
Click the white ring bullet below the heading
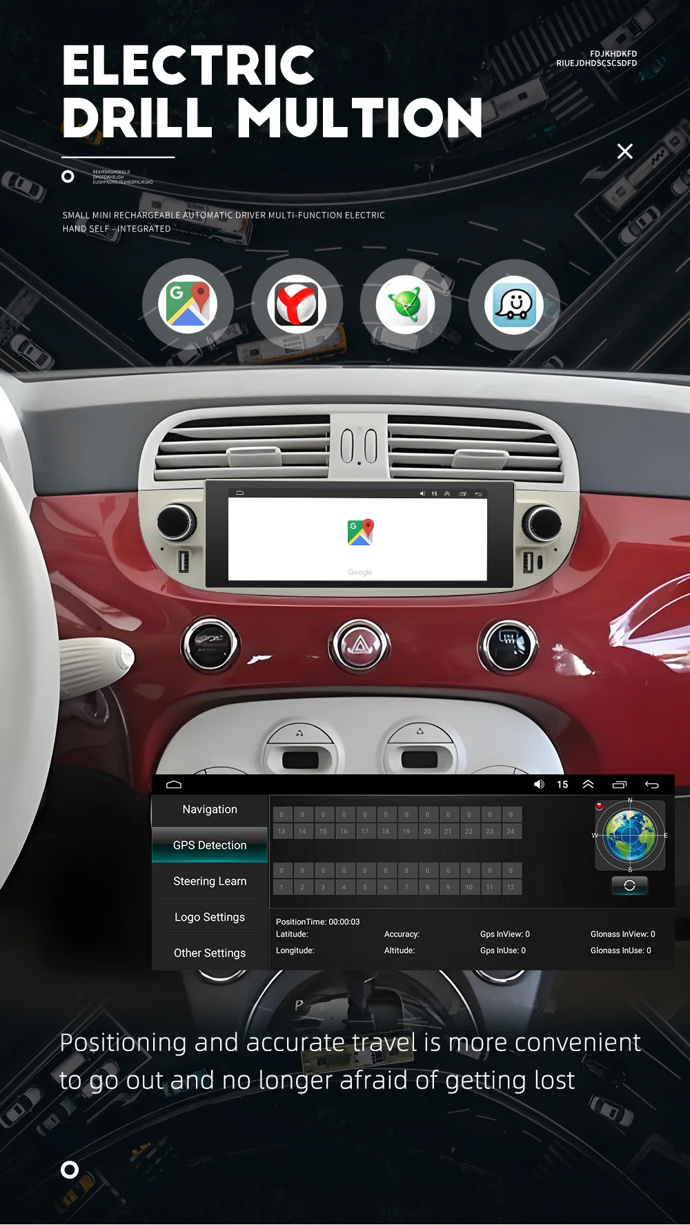(x=68, y=177)
